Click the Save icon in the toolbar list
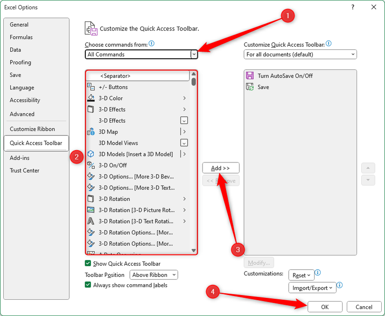Screen dimensions: 385x316 pyautogui.click(x=250, y=86)
